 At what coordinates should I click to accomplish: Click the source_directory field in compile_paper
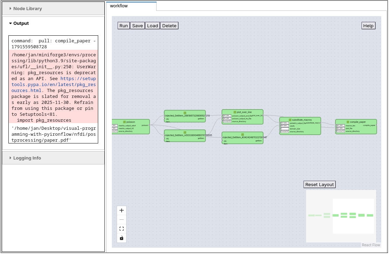click(x=341, y=131)
